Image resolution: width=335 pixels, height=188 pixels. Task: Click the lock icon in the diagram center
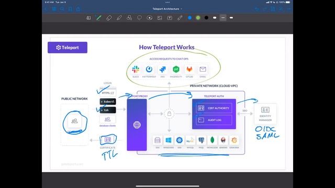169,114
